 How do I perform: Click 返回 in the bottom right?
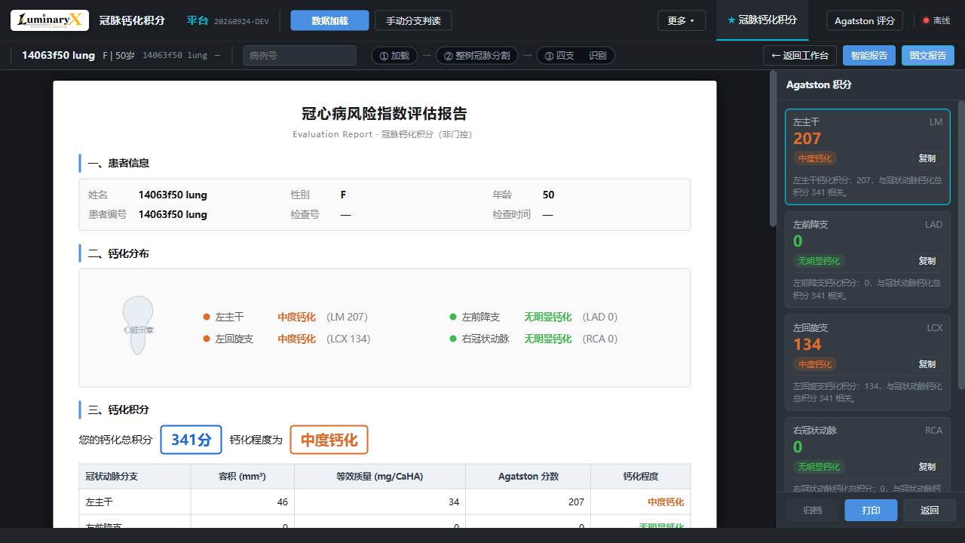[930, 510]
